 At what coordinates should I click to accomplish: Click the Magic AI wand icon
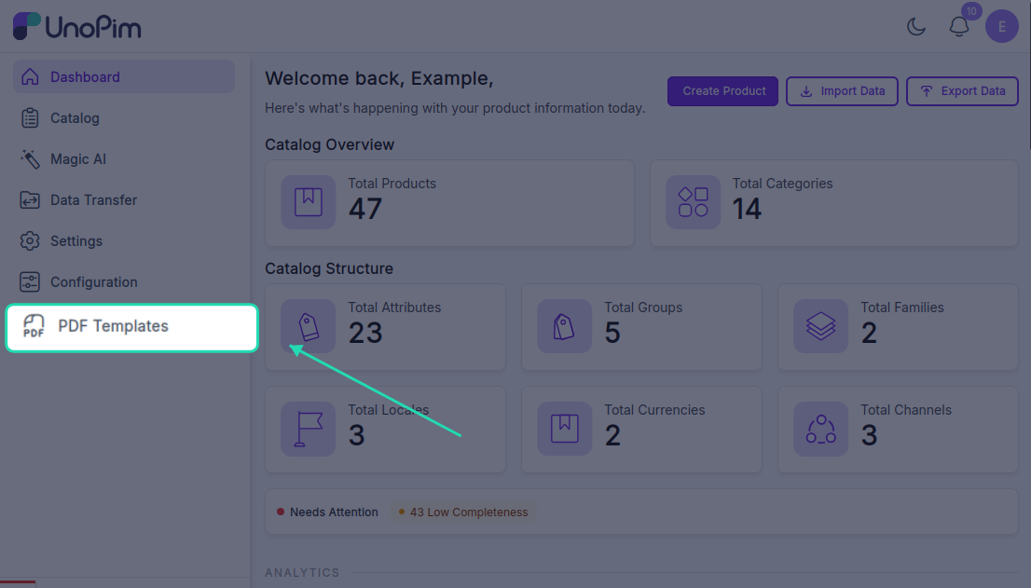pos(30,159)
